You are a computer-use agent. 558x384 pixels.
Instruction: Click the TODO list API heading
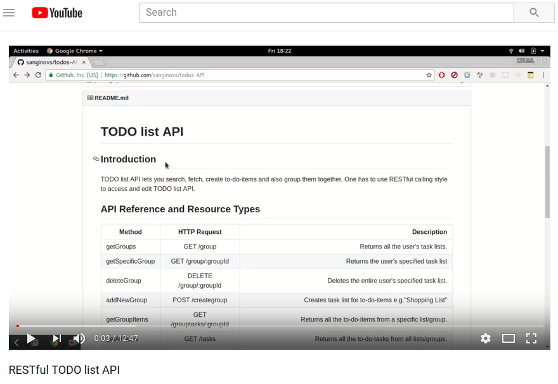coord(142,132)
